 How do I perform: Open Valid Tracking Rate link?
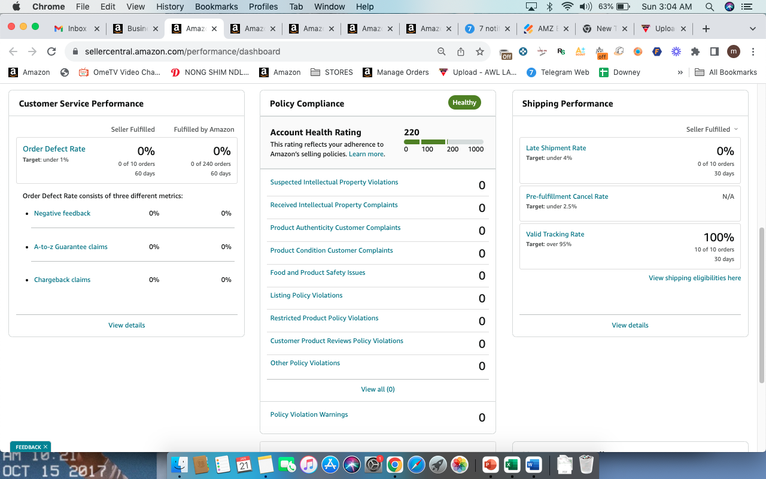pyautogui.click(x=555, y=234)
